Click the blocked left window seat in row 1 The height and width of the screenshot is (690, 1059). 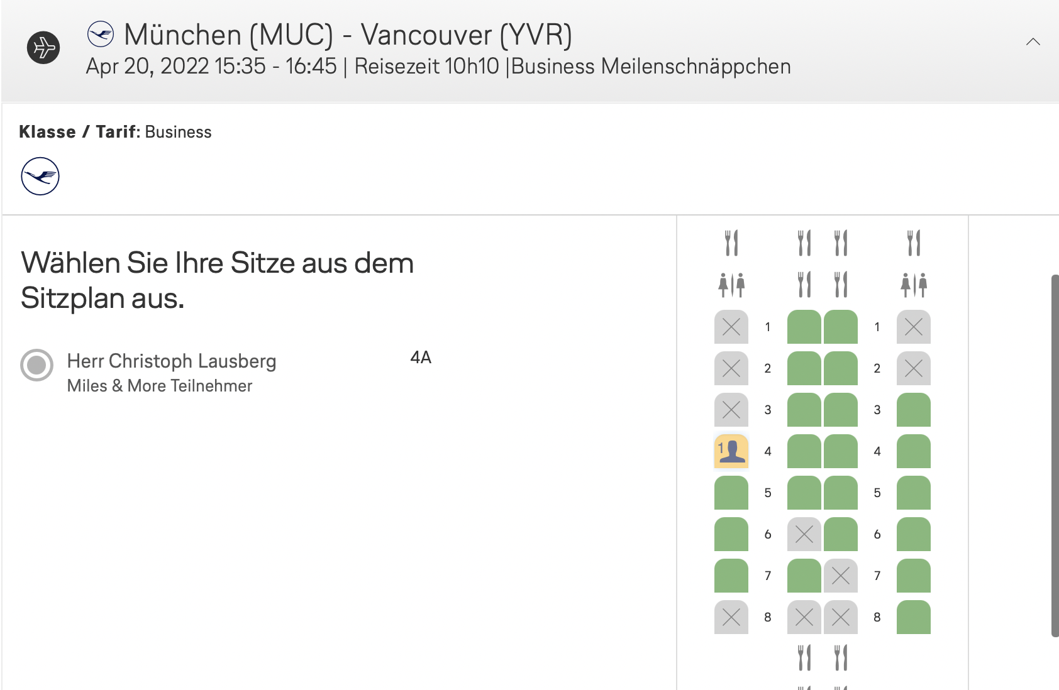(x=731, y=327)
